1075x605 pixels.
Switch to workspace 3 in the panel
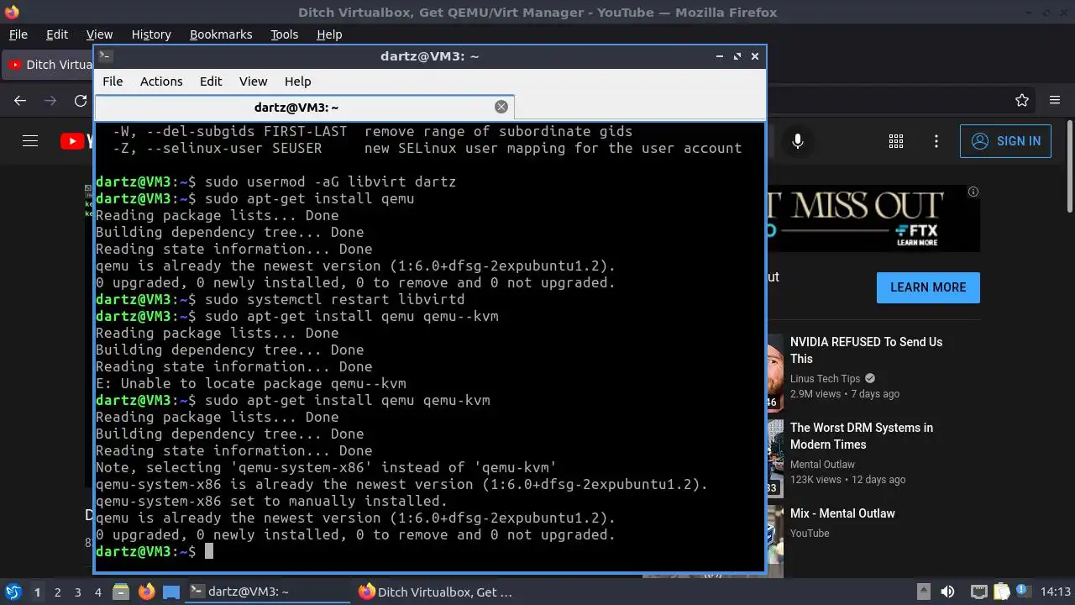[78, 592]
